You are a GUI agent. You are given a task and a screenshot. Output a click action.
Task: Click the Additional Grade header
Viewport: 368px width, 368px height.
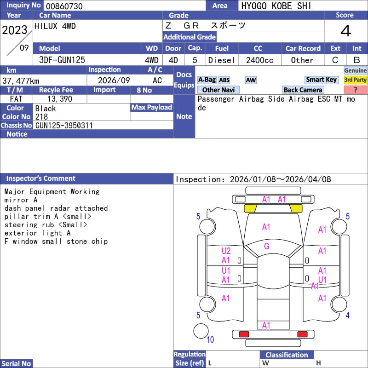pyautogui.click(x=190, y=37)
